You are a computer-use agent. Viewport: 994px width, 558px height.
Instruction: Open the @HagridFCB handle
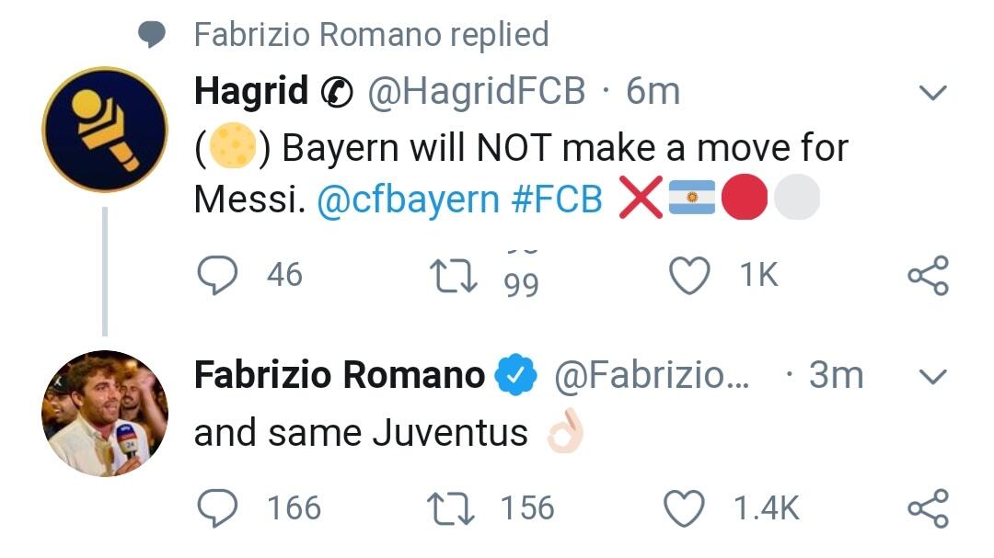(477, 91)
